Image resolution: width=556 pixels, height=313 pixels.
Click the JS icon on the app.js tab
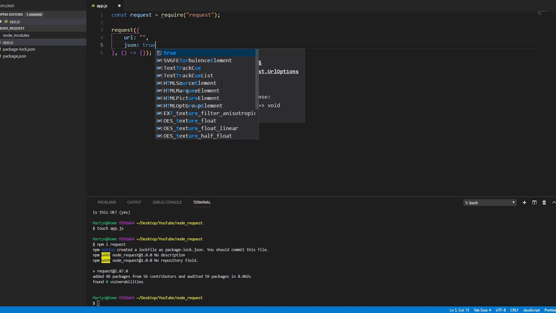(x=93, y=6)
